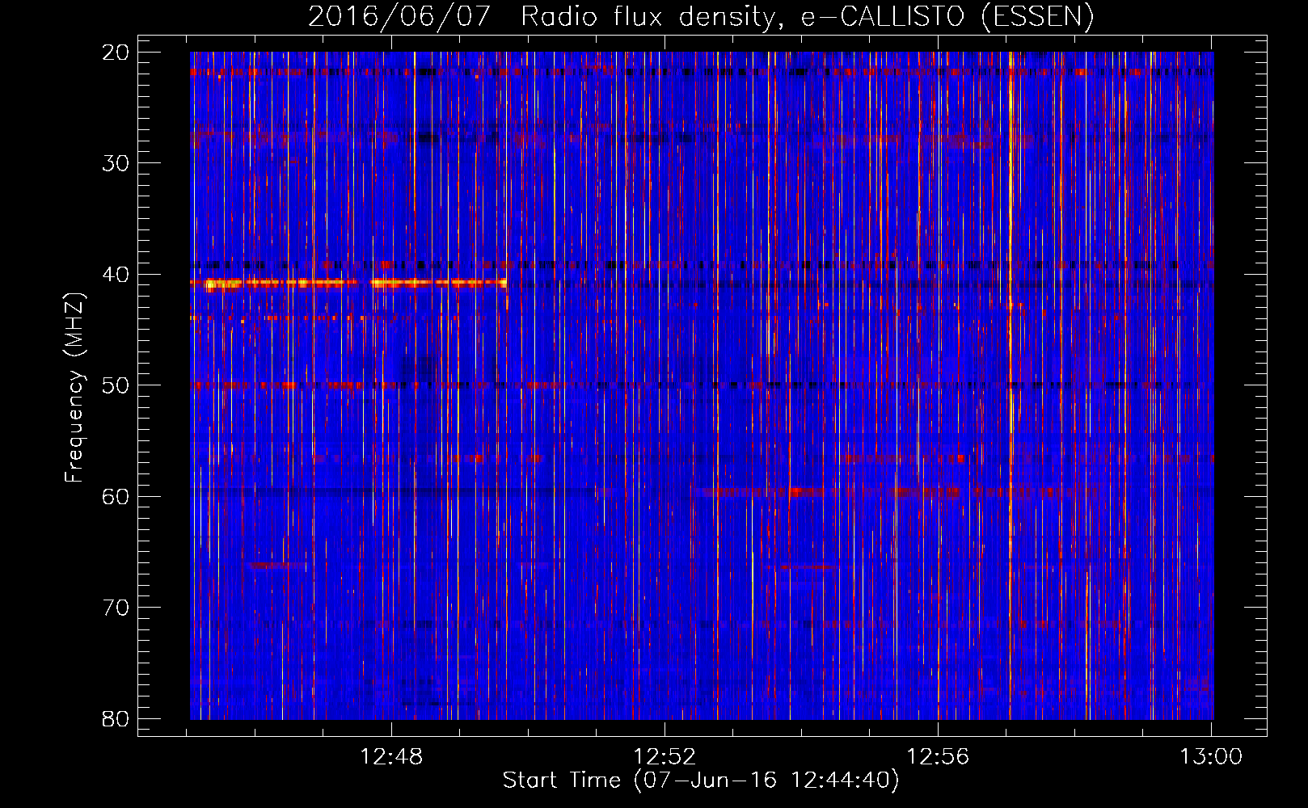Click the bright yellow emission band near 41 MHz

(x=349, y=283)
